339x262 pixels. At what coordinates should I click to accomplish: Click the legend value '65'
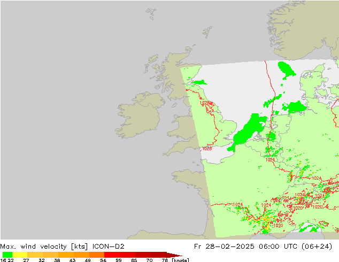[134, 260]
